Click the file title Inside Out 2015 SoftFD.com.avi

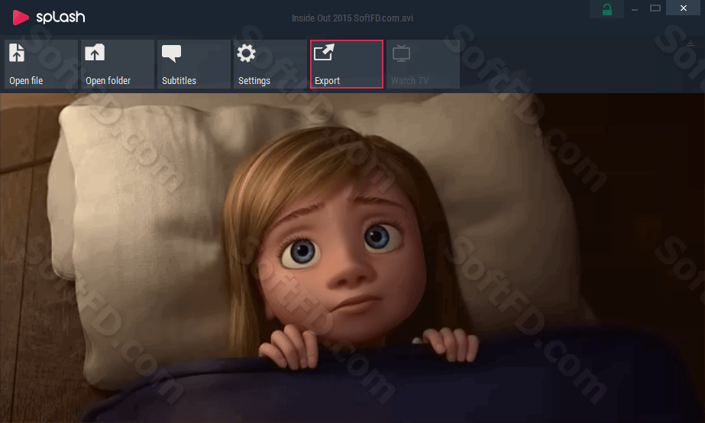tap(352, 18)
